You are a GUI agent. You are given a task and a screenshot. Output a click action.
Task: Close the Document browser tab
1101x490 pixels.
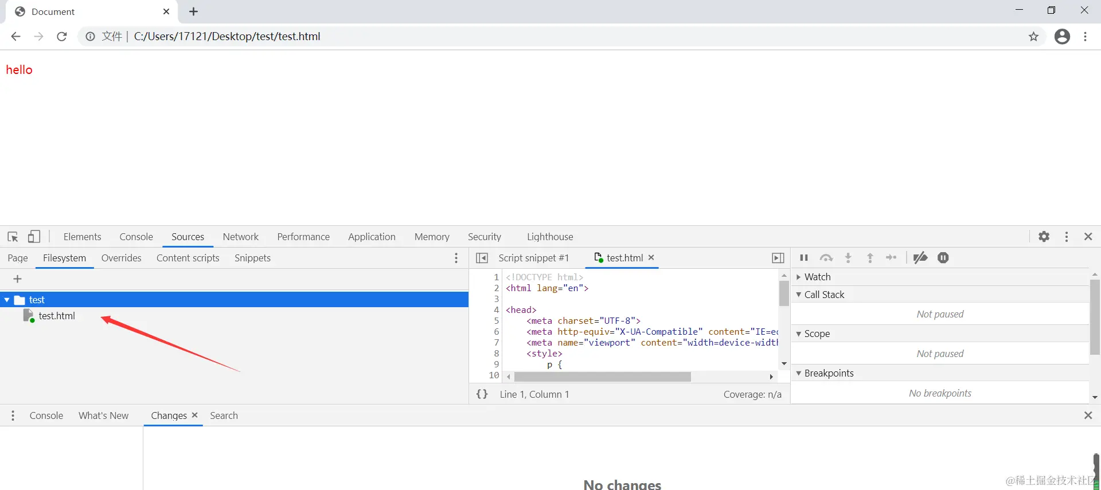click(x=166, y=11)
